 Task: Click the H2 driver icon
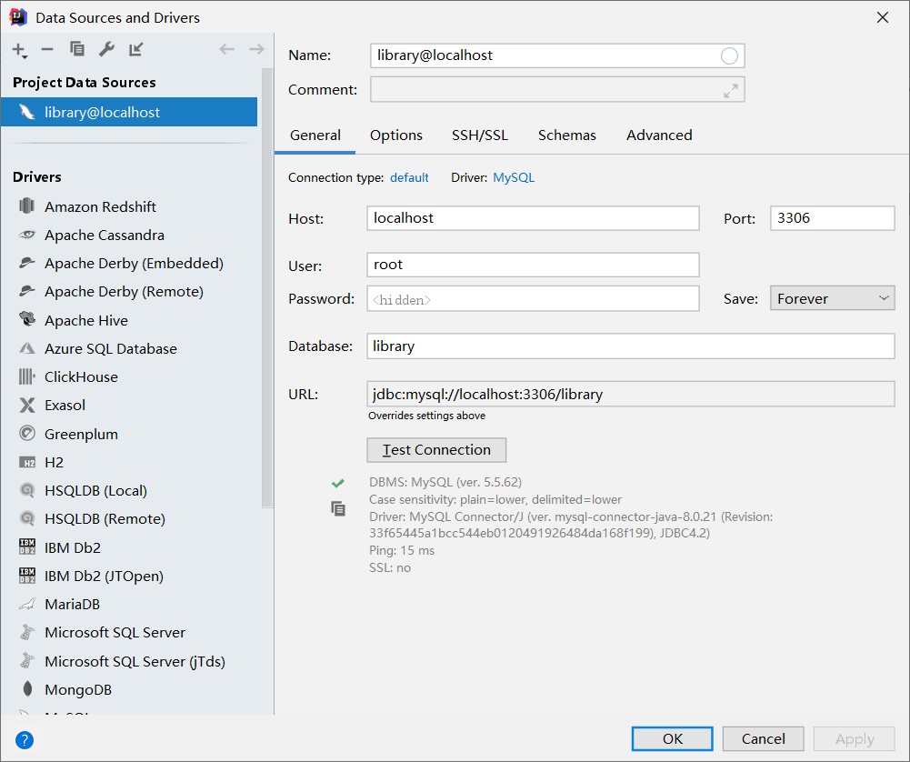pos(26,463)
